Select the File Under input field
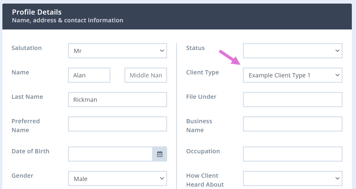The image size is (356, 189). click(x=292, y=99)
